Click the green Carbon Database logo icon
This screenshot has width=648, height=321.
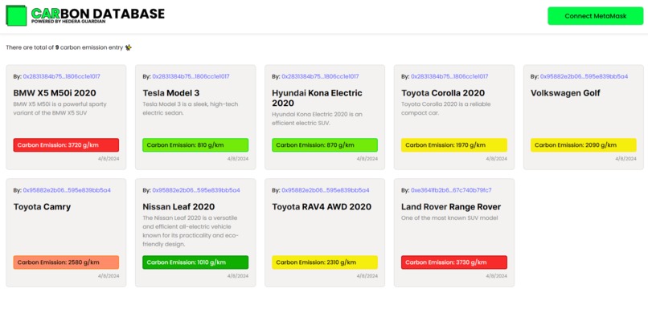click(16, 16)
